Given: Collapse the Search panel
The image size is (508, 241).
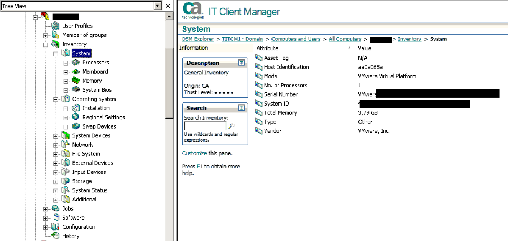Looking at the screenshot, I should point(241,107).
